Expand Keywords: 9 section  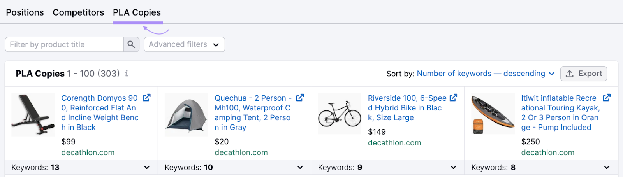453,167
